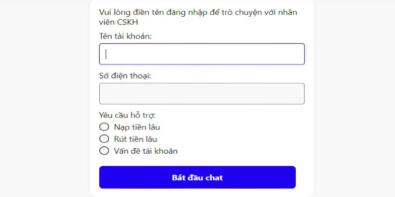Start the chat using the blue button

[197, 177]
